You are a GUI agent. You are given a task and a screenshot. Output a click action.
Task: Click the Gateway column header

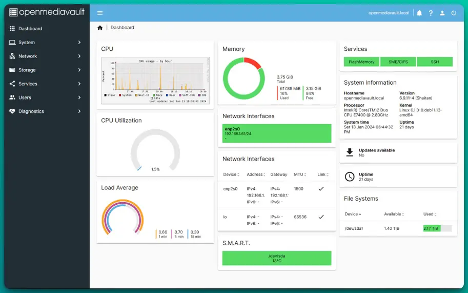[278, 174]
